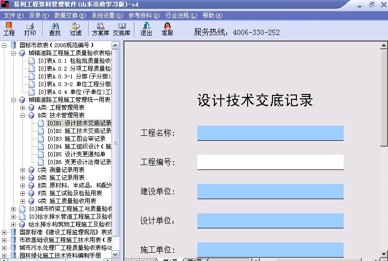Viewport: 388px width, 261px height.
Task: Click the 过滤 (Filter) toolbar icon
Action: 76,29
